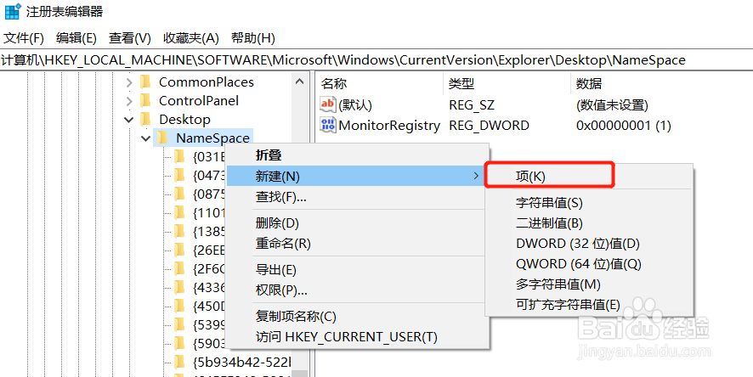Image resolution: width=753 pixels, height=377 pixels.
Task: Collapse the NameSpace tree node
Action: pyautogui.click(x=146, y=138)
